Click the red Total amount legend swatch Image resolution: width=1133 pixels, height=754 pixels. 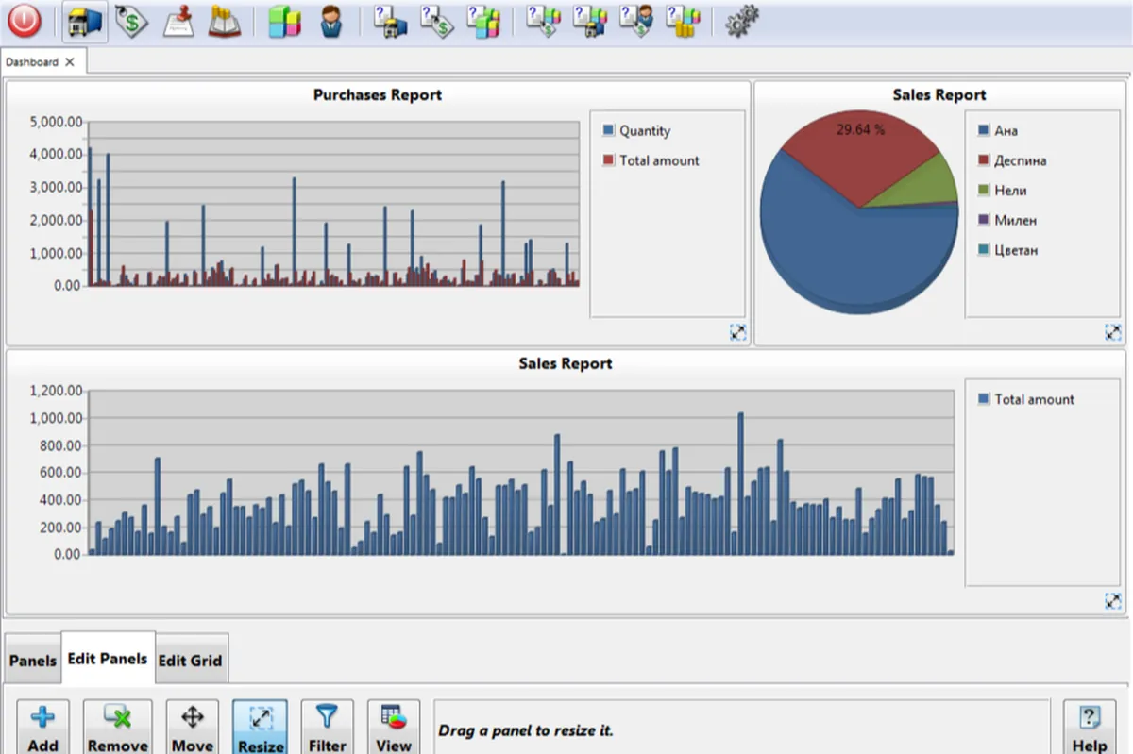pyautogui.click(x=608, y=160)
